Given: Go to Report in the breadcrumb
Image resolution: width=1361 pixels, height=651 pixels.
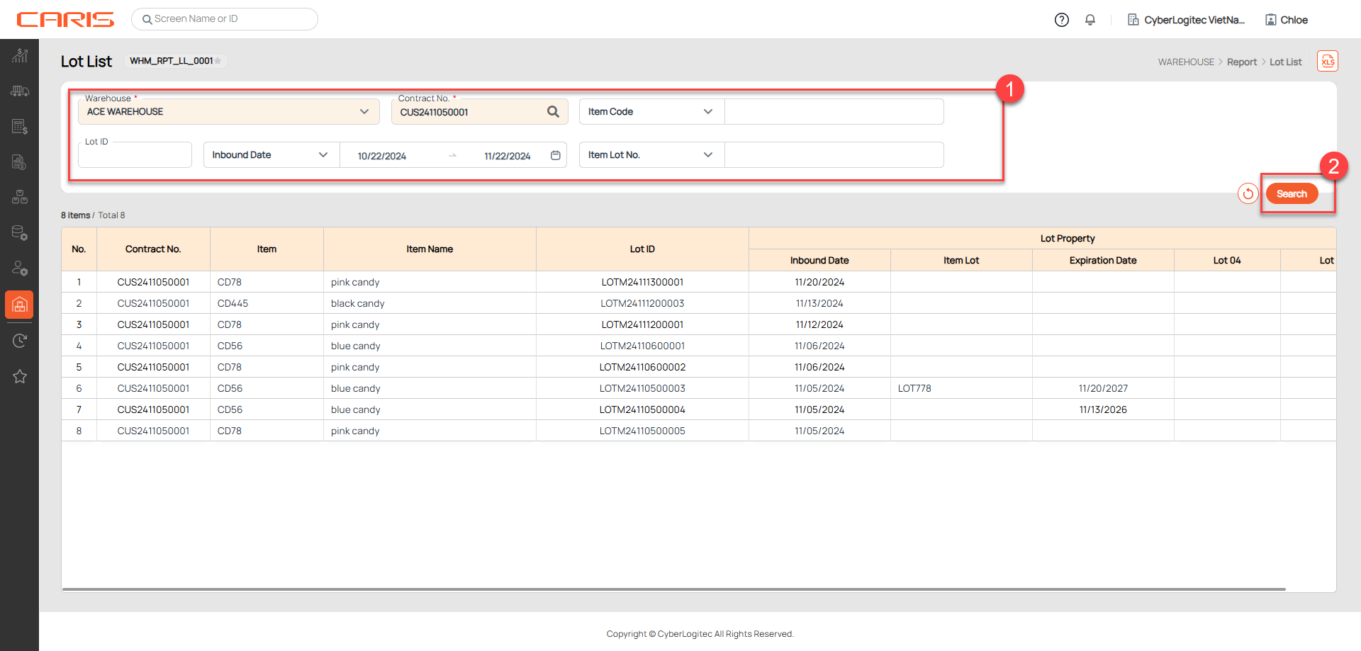Looking at the screenshot, I should (x=1241, y=62).
